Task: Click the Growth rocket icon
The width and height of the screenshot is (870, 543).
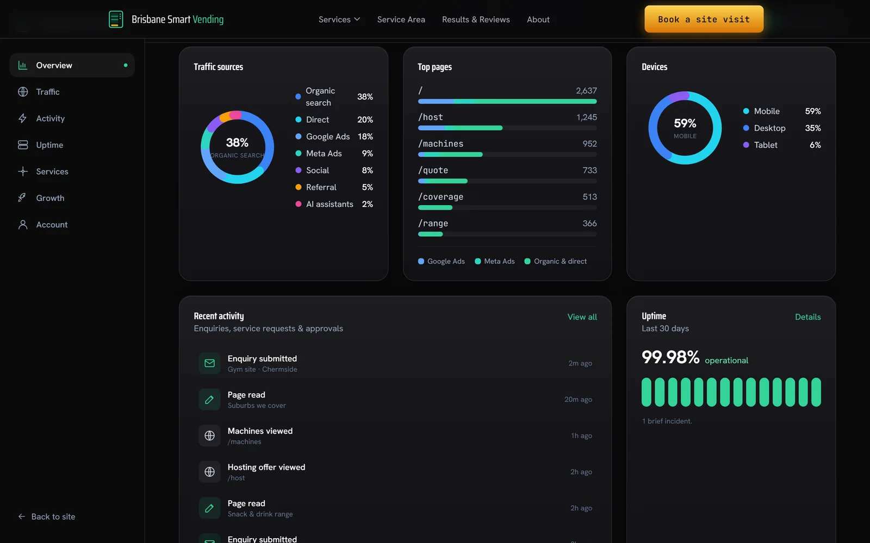Action: pos(23,198)
